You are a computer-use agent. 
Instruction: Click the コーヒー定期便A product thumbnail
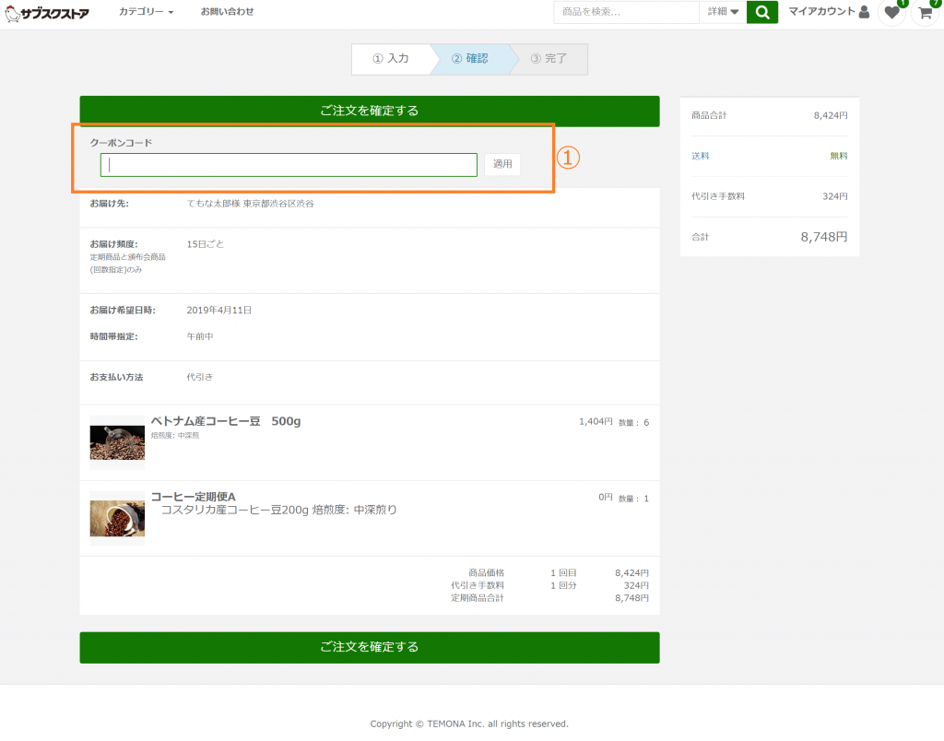[117, 518]
